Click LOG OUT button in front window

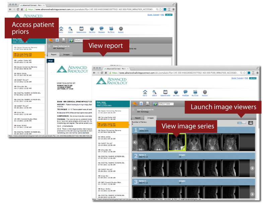tap(253, 78)
